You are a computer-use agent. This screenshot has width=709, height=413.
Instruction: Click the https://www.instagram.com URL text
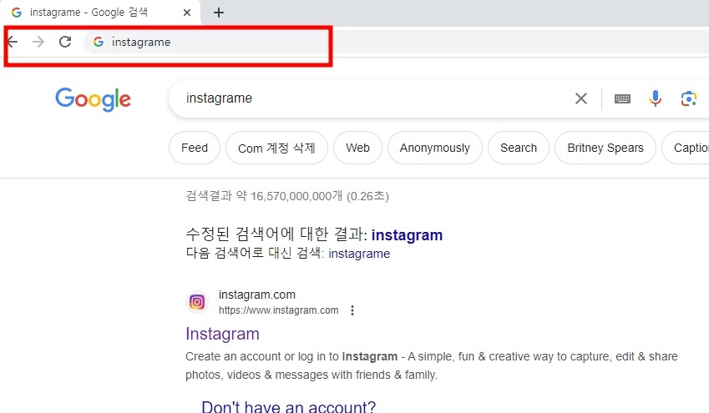pos(279,310)
